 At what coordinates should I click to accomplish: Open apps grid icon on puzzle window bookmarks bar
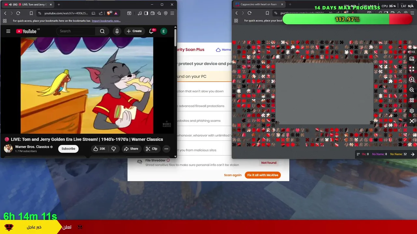236,20
